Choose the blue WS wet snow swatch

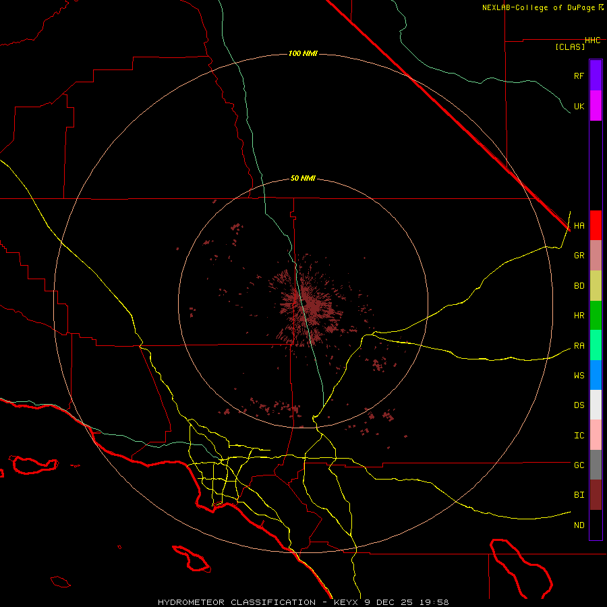coord(596,375)
